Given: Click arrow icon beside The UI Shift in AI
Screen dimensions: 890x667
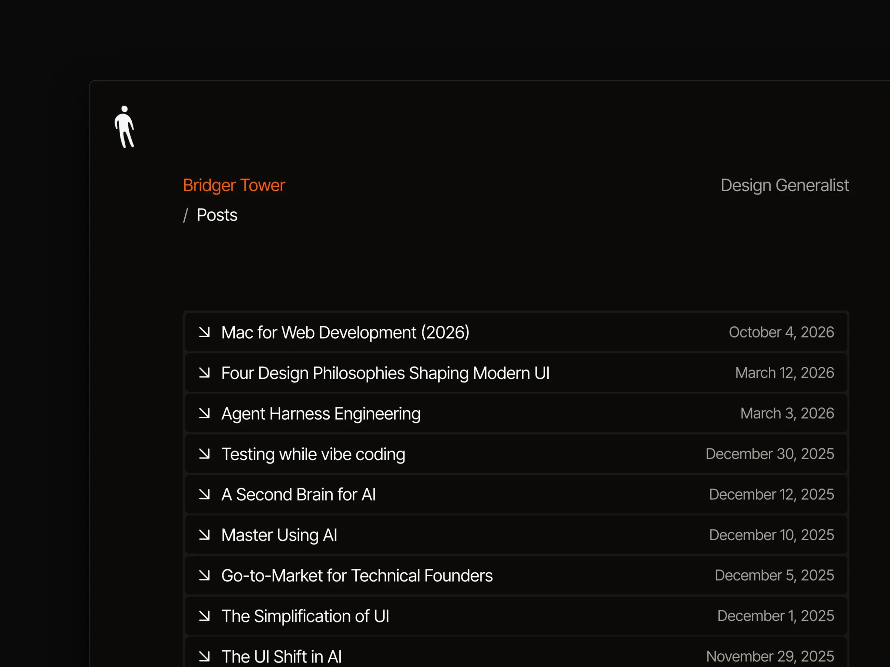Looking at the screenshot, I should [204, 657].
